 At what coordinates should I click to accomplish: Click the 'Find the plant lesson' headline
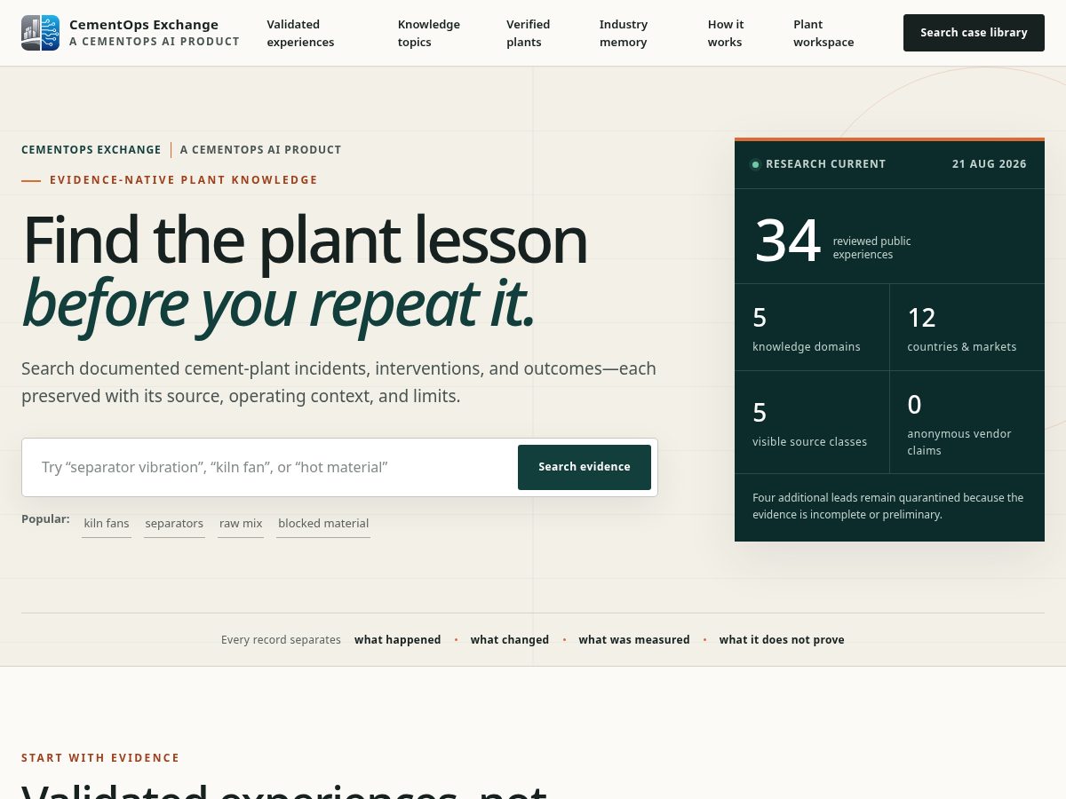point(305,240)
